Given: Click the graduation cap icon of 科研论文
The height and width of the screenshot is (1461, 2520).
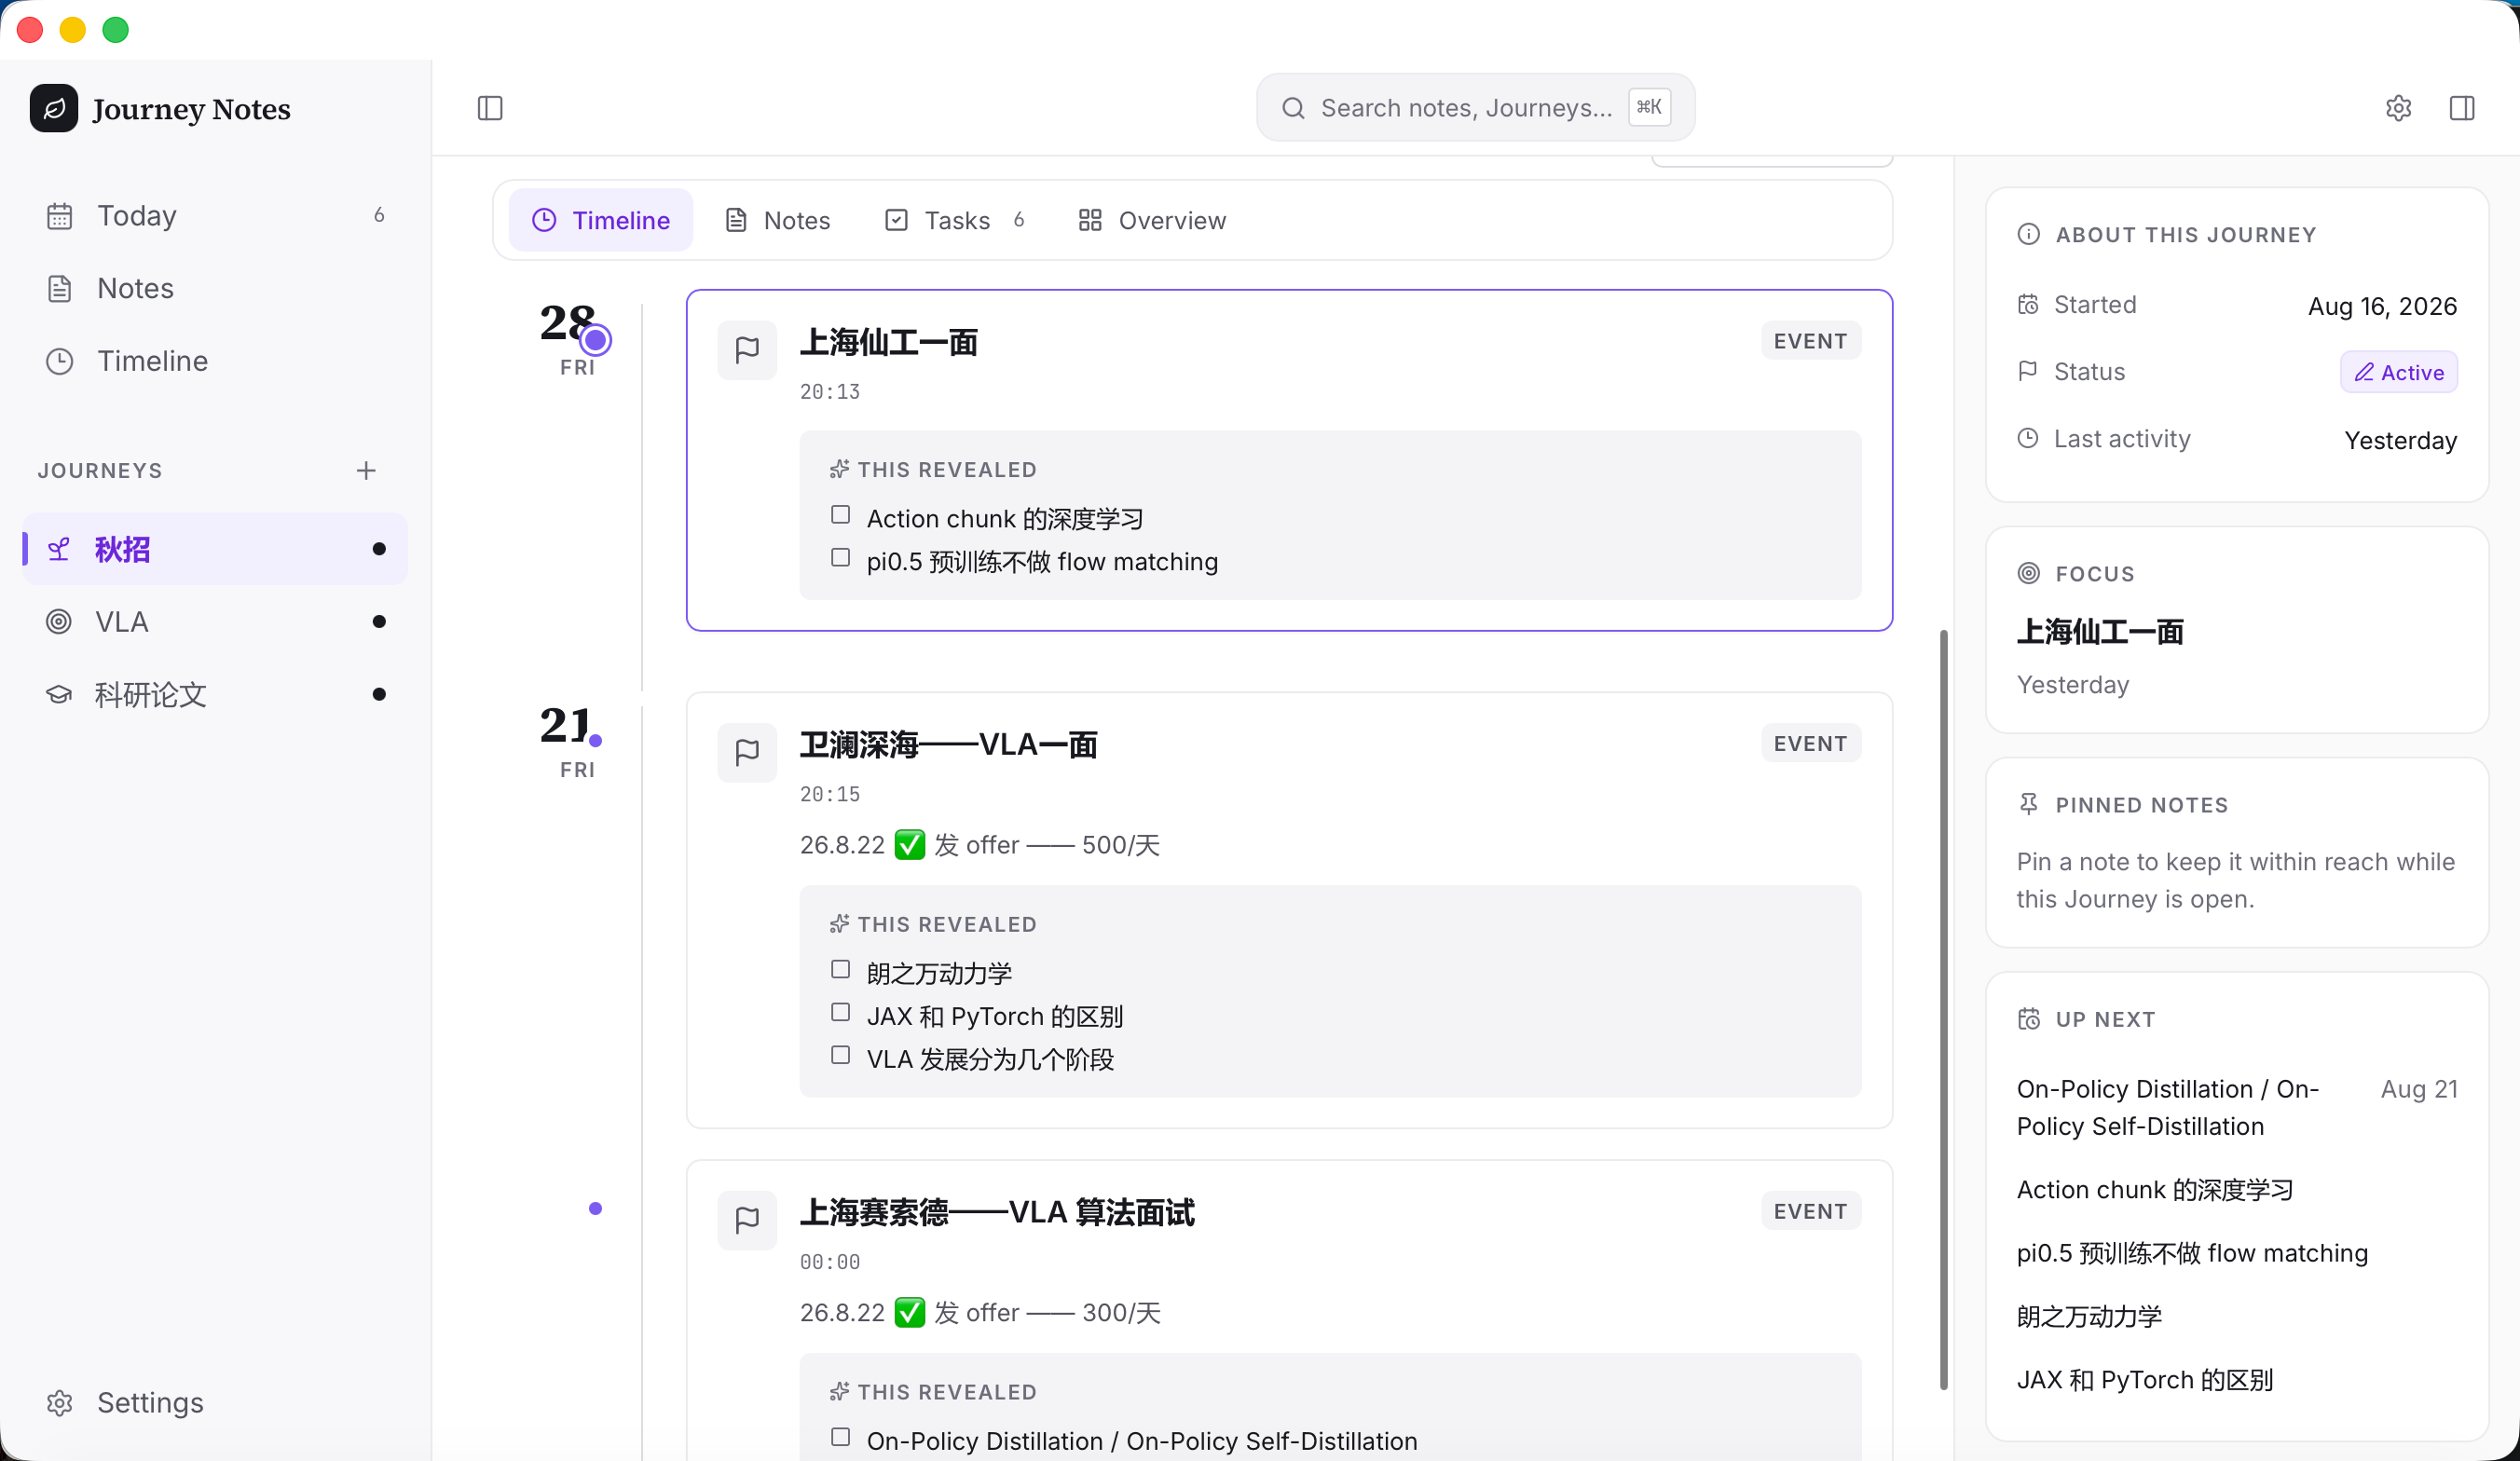Looking at the screenshot, I should pyautogui.click(x=59, y=694).
